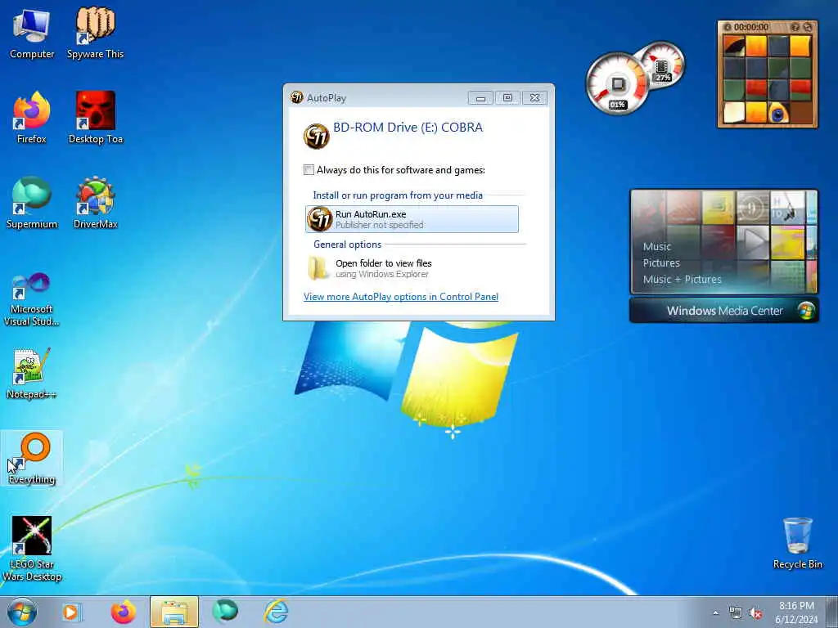The image size is (838, 628).
Task: Click the COBRA 11 disc icon in AutoPlay header
Action: [317, 136]
